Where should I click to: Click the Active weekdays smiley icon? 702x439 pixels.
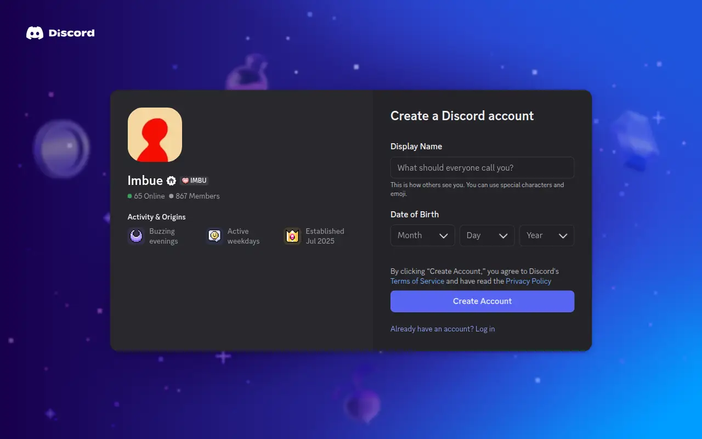[214, 236]
